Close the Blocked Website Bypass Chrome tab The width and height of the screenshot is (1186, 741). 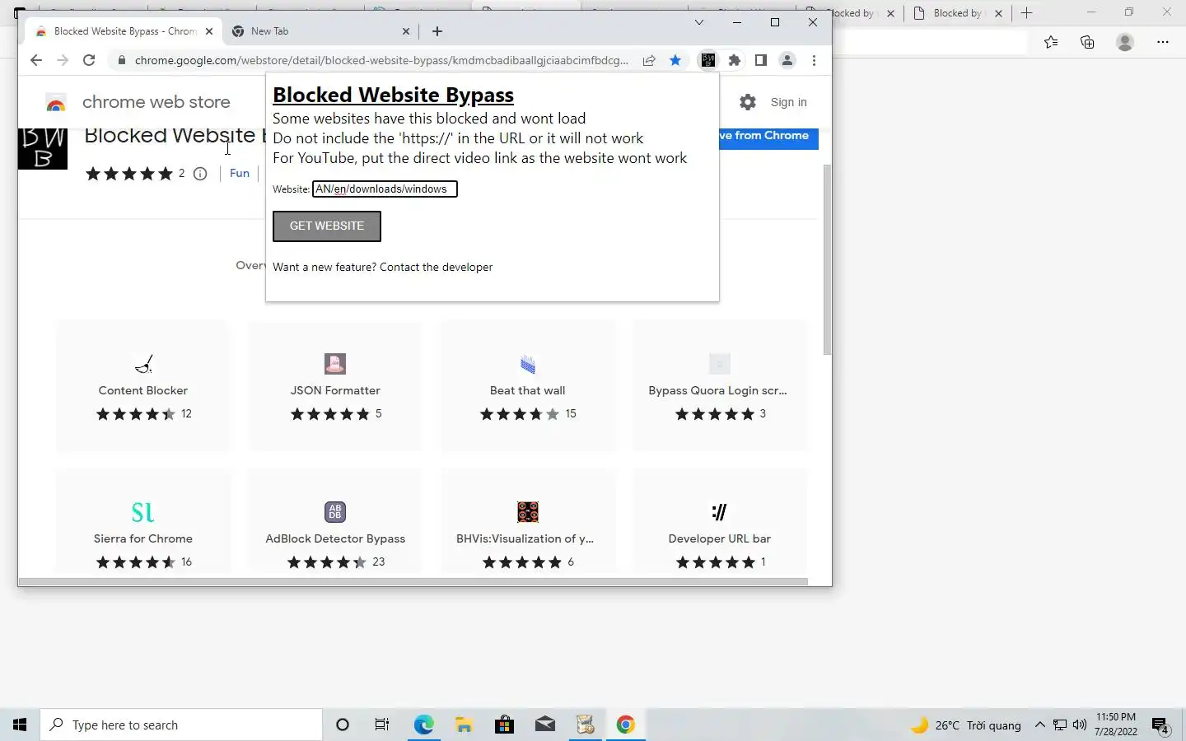click(x=209, y=31)
